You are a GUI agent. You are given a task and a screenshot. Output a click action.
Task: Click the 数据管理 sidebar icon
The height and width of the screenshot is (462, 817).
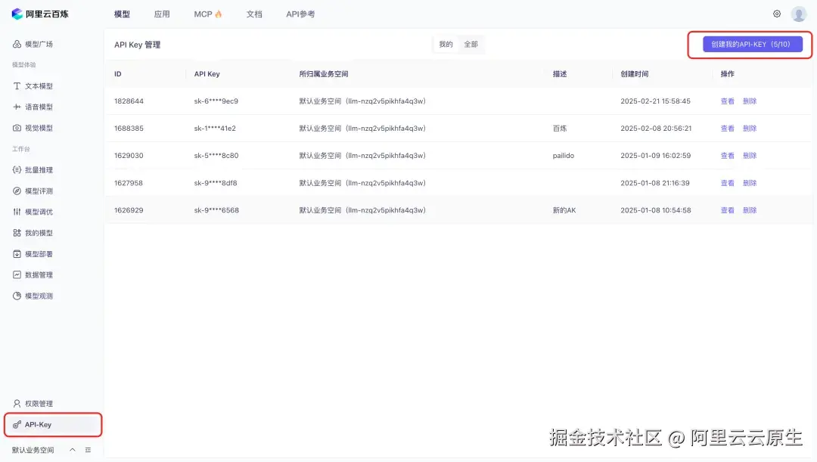coord(17,275)
